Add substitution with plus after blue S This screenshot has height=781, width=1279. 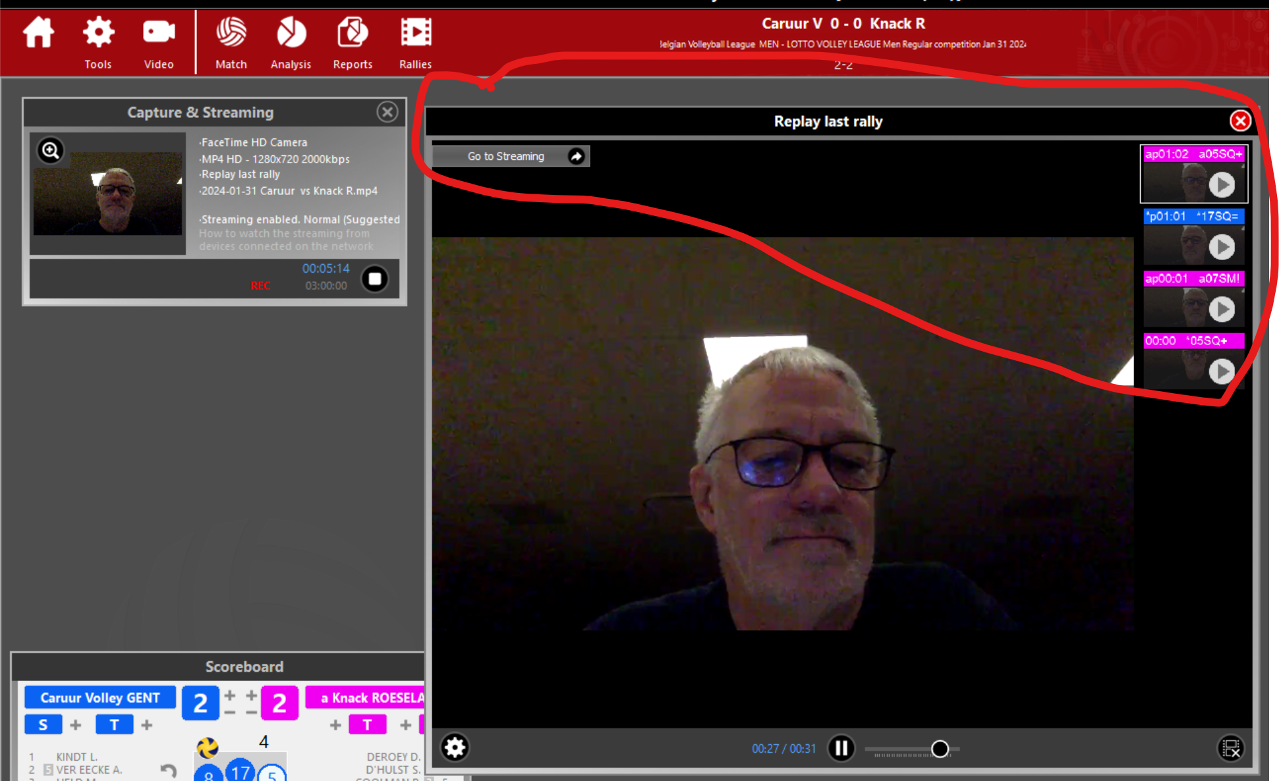coord(76,725)
